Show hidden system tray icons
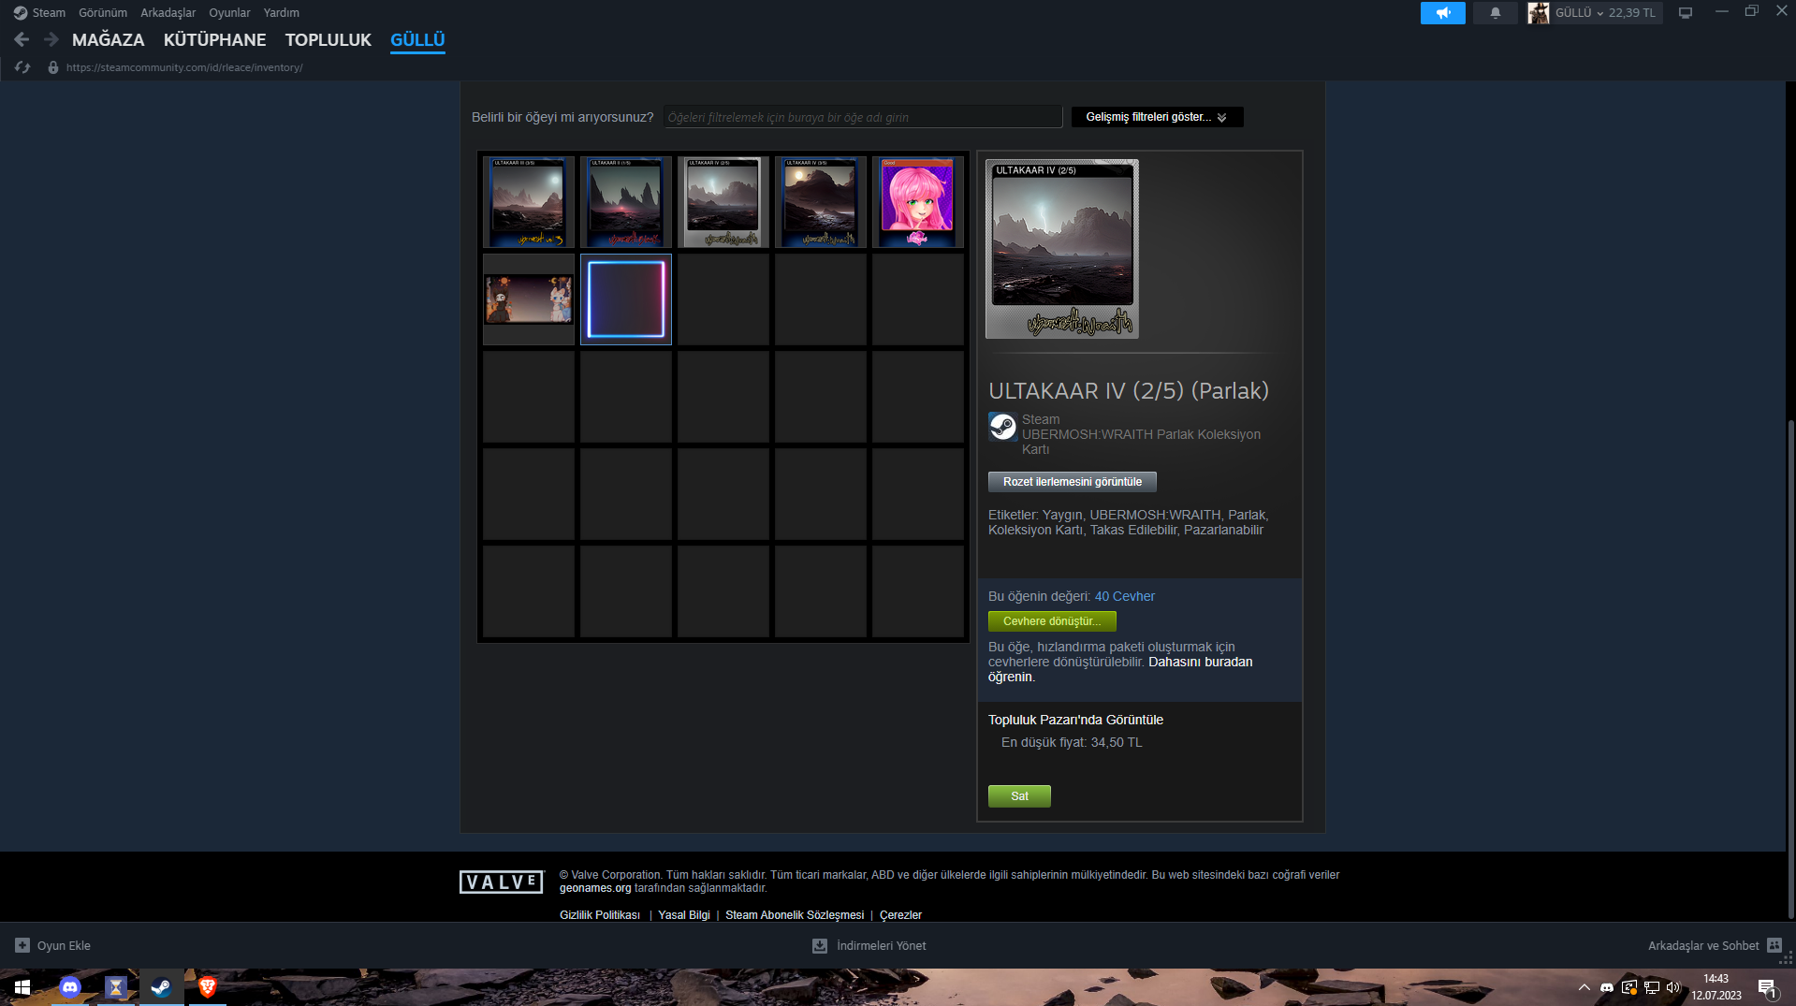Screen dimensions: 1796x1006 [1584, 987]
